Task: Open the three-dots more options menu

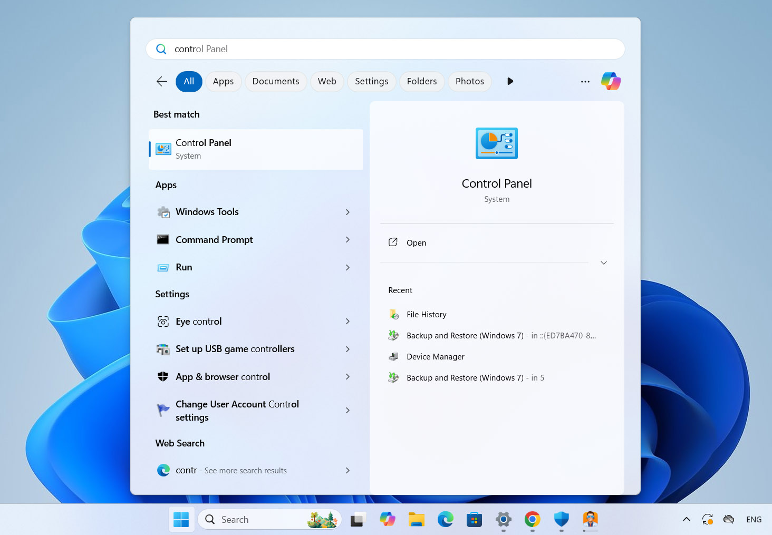Action: [x=585, y=82]
